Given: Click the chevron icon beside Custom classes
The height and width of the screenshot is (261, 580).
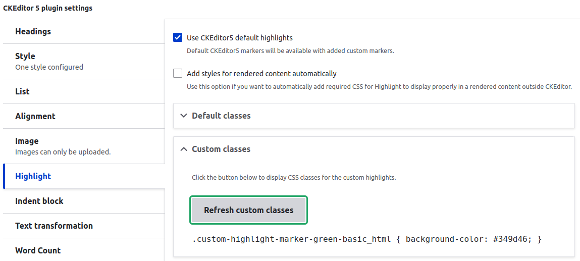Looking at the screenshot, I should click(184, 149).
